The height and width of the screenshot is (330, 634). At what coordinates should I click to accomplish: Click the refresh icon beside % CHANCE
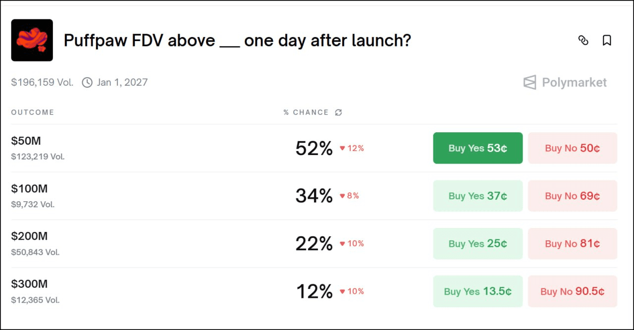coord(338,112)
